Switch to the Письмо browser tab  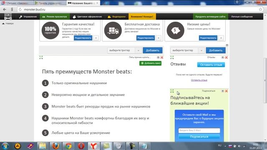coord(17,3)
